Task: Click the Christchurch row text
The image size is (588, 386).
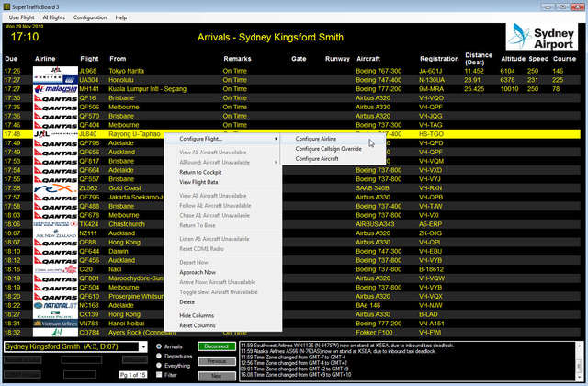Action: tap(127, 224)
